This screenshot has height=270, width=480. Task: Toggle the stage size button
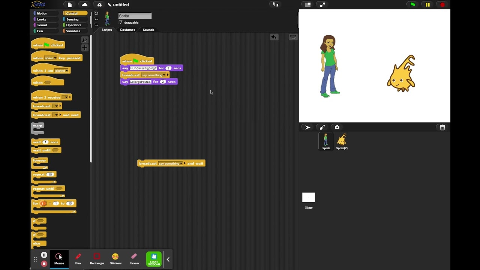[308, 4]
